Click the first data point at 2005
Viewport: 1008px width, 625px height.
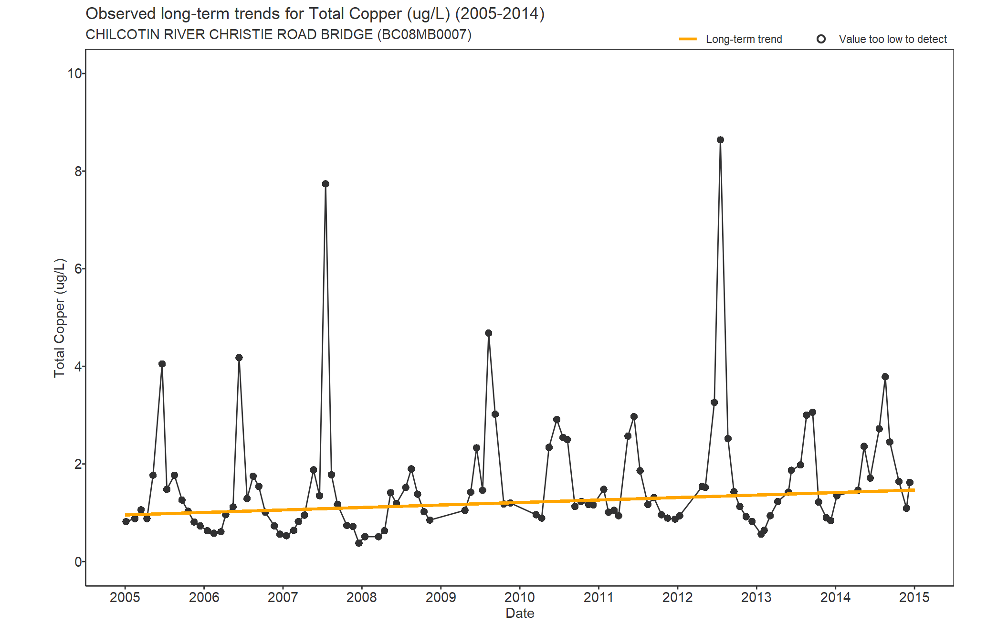(126, 521)
